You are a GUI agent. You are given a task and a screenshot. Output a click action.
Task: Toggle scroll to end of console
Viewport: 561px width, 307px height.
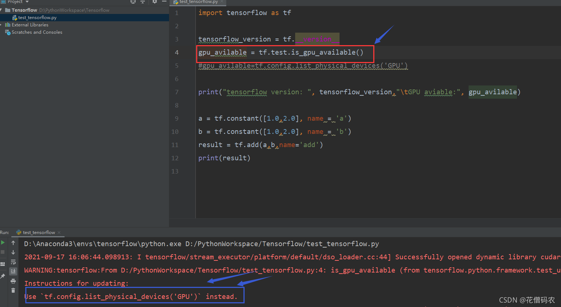click(x=13, y=271)
